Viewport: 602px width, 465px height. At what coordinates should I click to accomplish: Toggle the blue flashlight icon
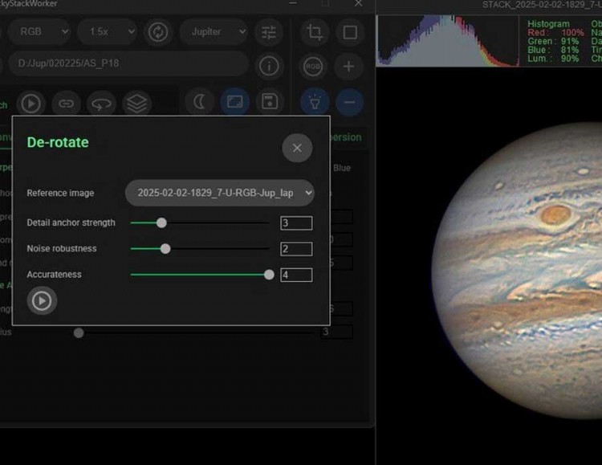315,102
